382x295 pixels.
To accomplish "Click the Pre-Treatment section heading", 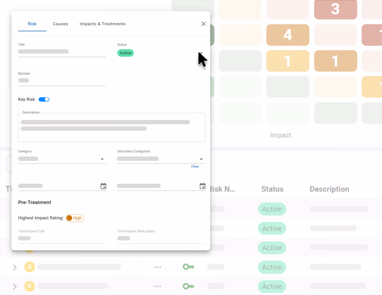I will click(x=34, y=202).
